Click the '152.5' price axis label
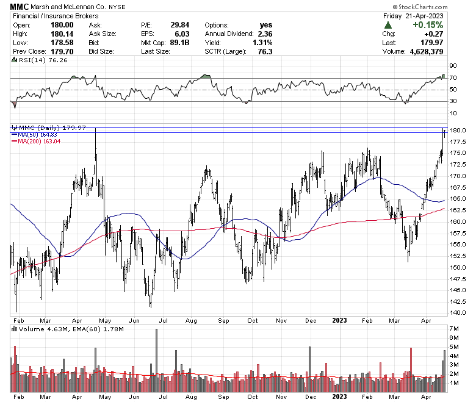This screenshot has height=402, width=476. (x=458, y=256)
